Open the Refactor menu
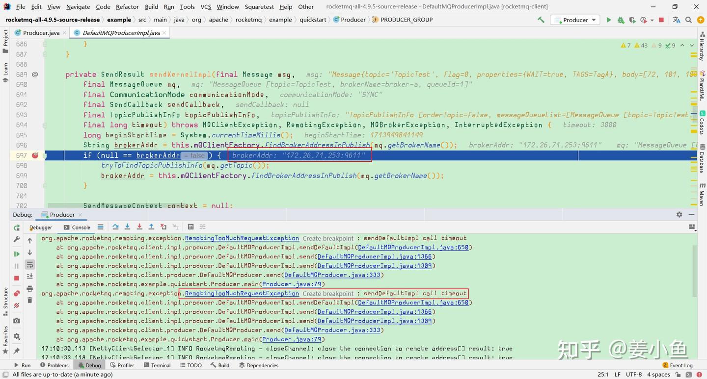Image resolution: width=707 pixels, height=379 pixels. [x=127, y=6]
